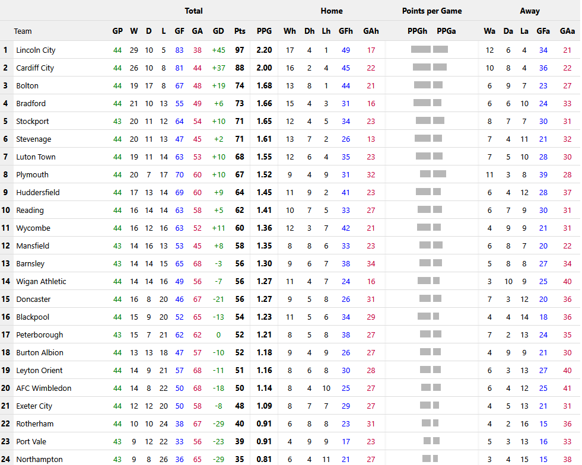Open Bolton's team page
The image size is (582, 465).
coord(27,86)
